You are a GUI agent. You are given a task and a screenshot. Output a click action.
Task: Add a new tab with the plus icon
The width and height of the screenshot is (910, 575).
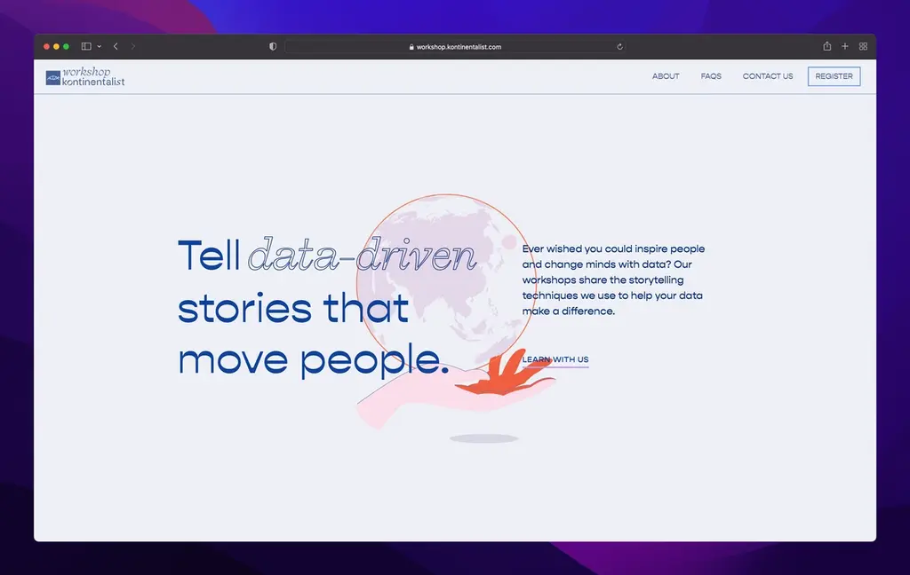845,46
